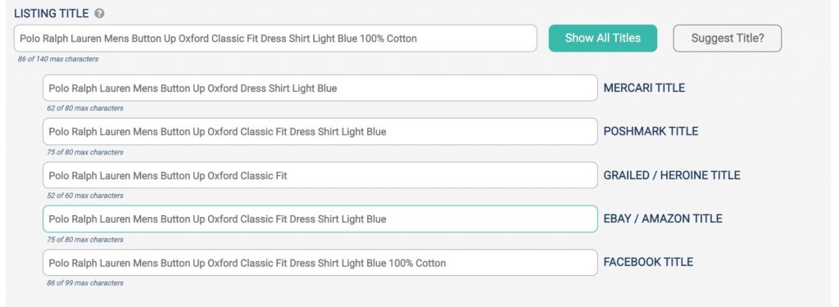
Task: Click the 52 of 60 max characters counter
Action: (x=85, y=196)
